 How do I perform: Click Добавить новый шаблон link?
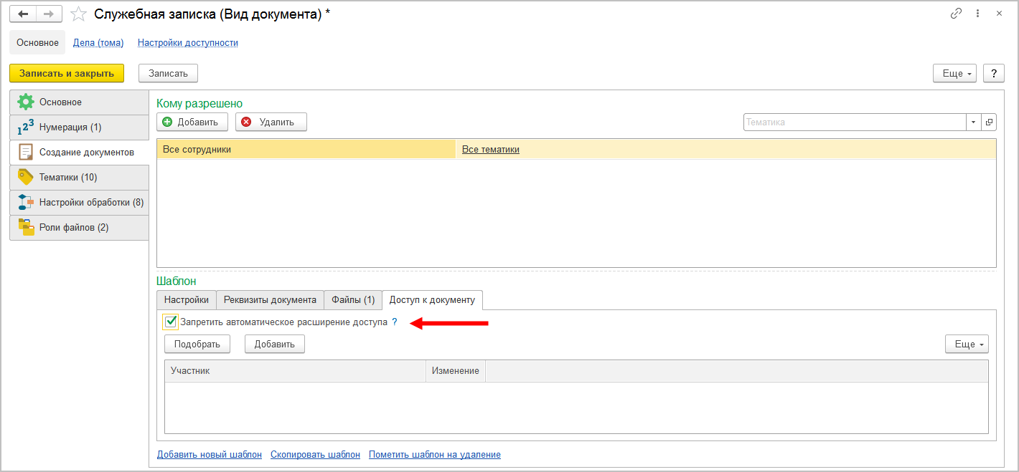[210, 455]
